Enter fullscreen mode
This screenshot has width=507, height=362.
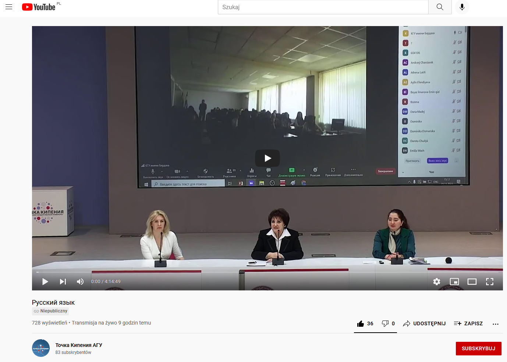click(x=490, y=282)
